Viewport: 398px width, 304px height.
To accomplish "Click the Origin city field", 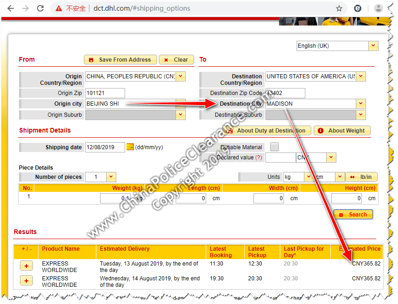I will pos(131,104).
